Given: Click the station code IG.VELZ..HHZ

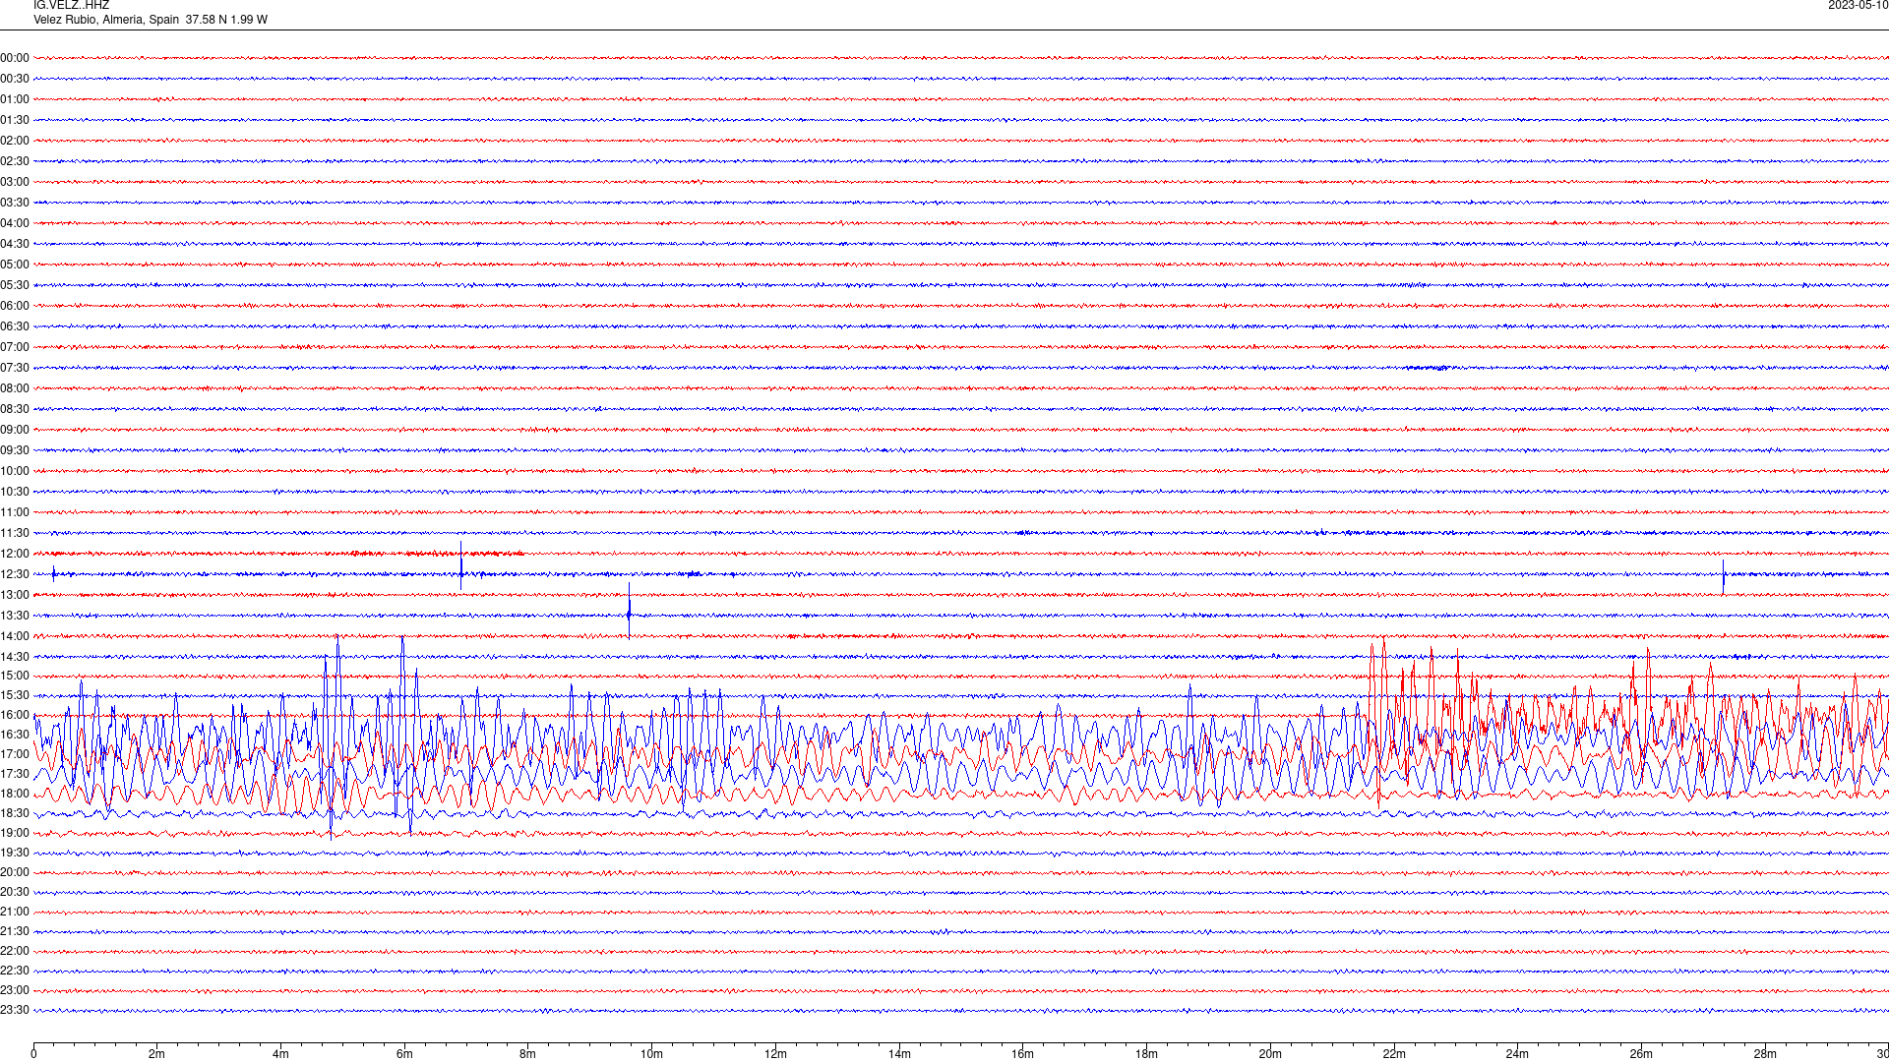Looking at the screenshot, I should point(71,6).
